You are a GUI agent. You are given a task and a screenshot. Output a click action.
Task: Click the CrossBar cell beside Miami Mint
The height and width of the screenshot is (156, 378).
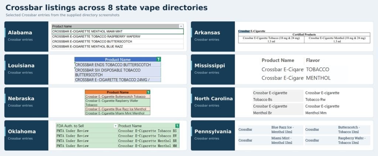click(245, 141)
